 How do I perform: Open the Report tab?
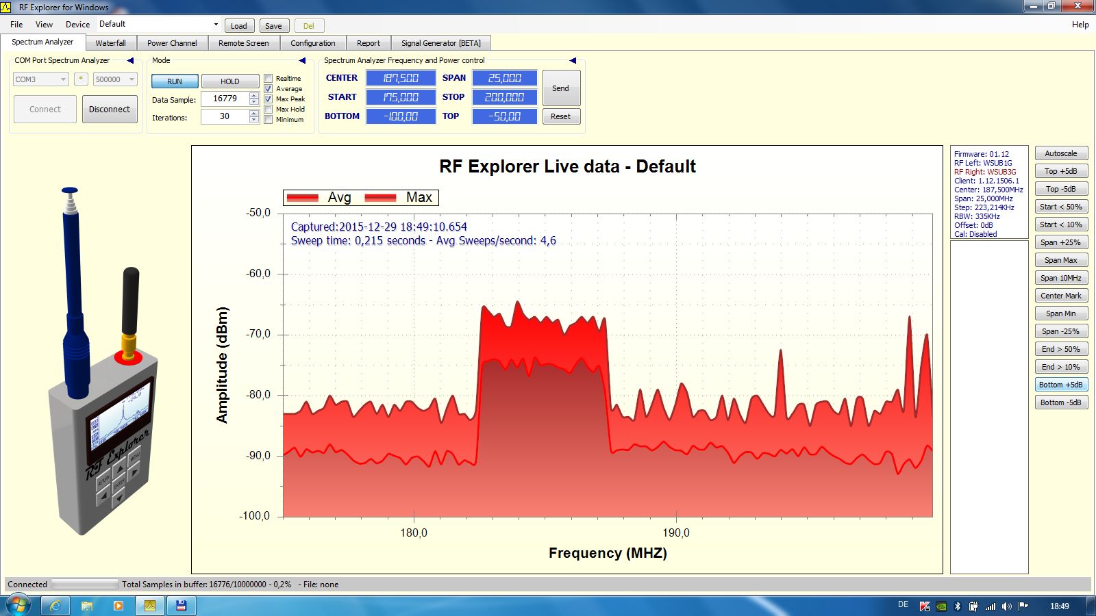click(x=369, y=43)
